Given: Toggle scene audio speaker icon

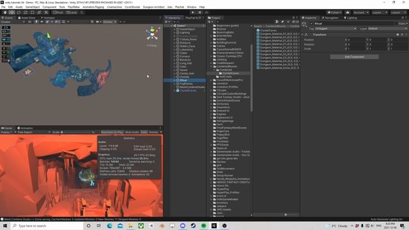Looking at the screenshot, I should coord(42,22).
